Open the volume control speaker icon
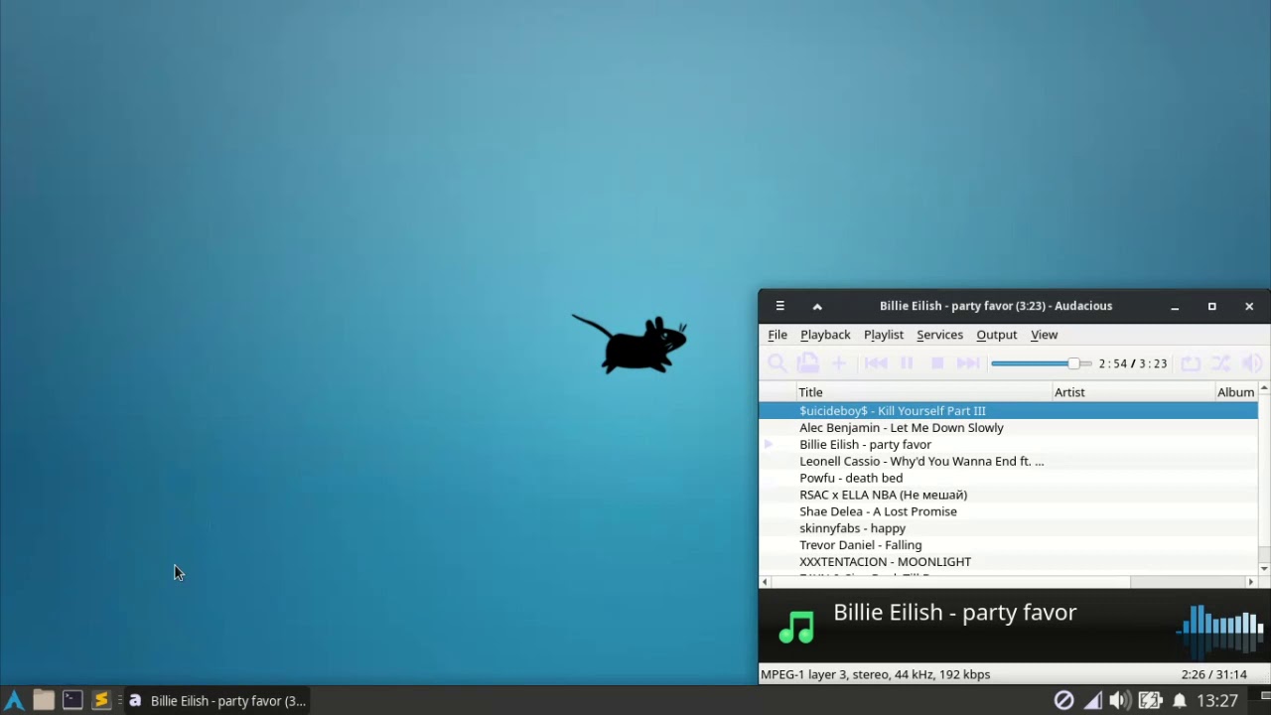The image size is (1271, 715). 1252,363
